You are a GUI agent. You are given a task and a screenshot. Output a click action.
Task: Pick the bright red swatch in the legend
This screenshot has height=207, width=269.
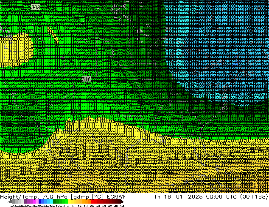pos(92,202)
